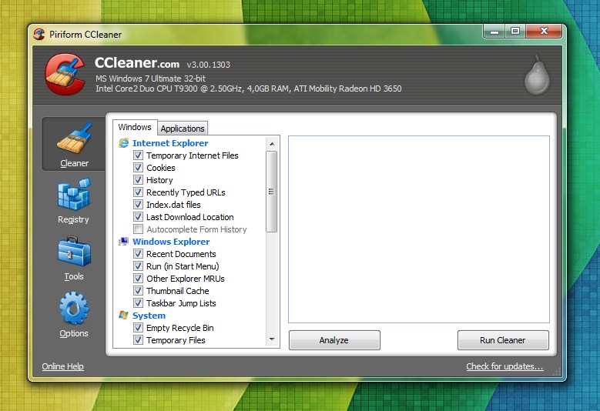The width and height of the screenshot is (600, 411).
Task: Close the Piriform CCleaner window
Action: click(x=544, y=32)
